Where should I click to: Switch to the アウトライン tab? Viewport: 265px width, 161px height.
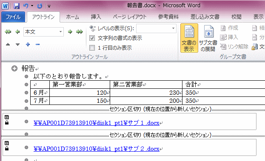pos(43,17)
